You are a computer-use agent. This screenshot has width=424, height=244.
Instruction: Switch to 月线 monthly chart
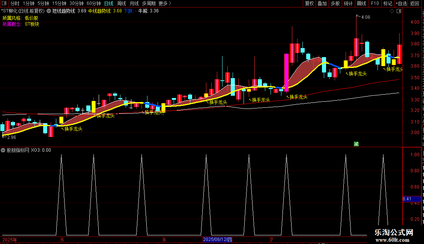point(134,3)
